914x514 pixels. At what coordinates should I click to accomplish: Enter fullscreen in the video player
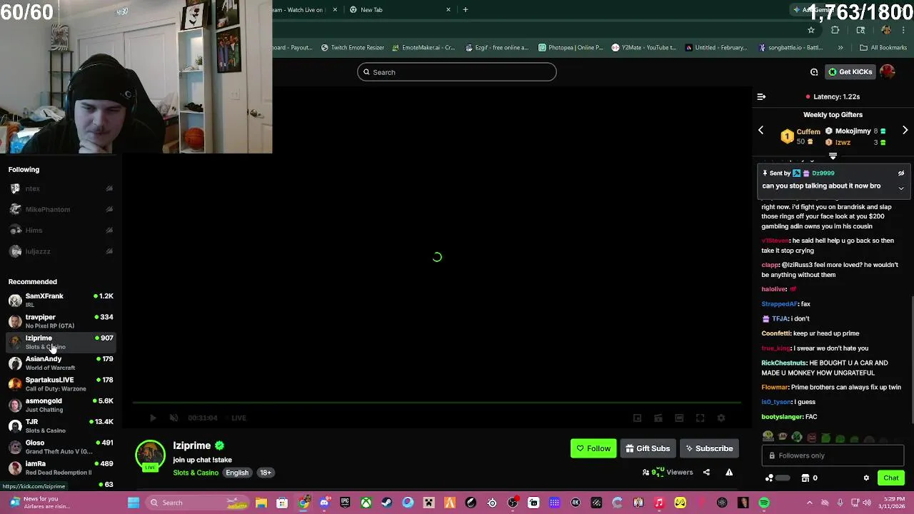coord(700,418)
